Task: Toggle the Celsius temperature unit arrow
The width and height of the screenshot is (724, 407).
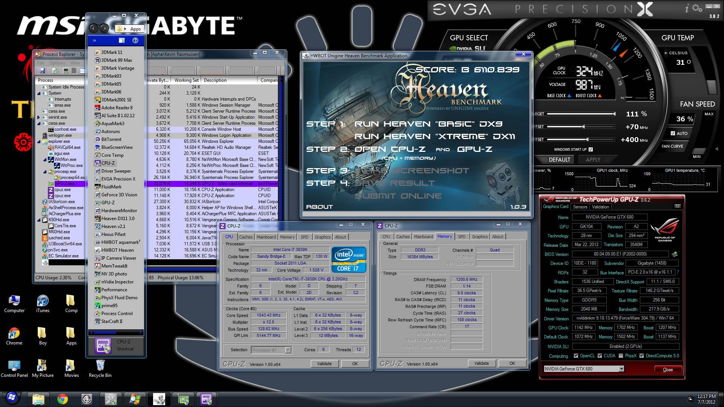Action: (x=666, y=53)
